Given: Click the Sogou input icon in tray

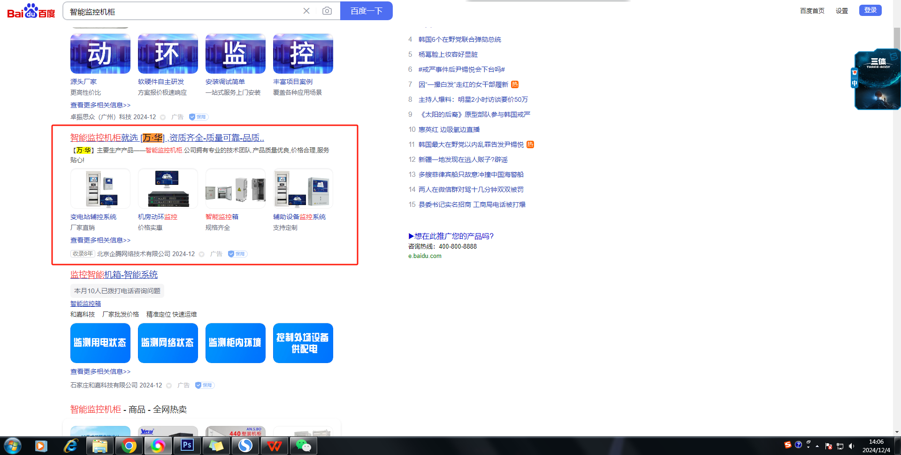Looking at the screenshot, I should (788, 445).
